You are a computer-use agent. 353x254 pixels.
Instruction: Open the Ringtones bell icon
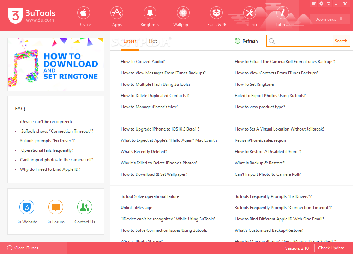click(x=150, y=13)
